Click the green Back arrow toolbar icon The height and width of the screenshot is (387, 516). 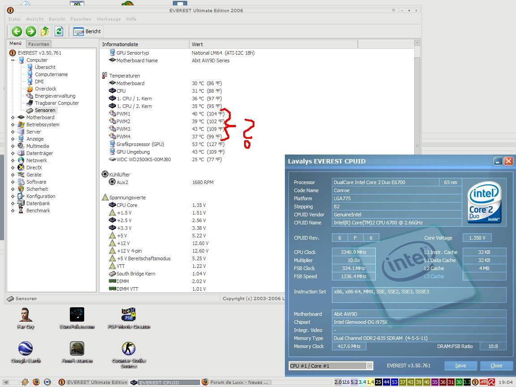[17, 31]
